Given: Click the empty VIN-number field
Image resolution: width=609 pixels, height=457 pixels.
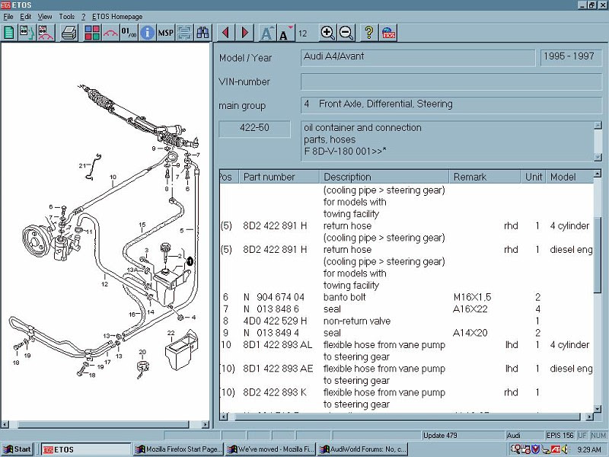Looking at the screenshot, I should pos(451,81).
